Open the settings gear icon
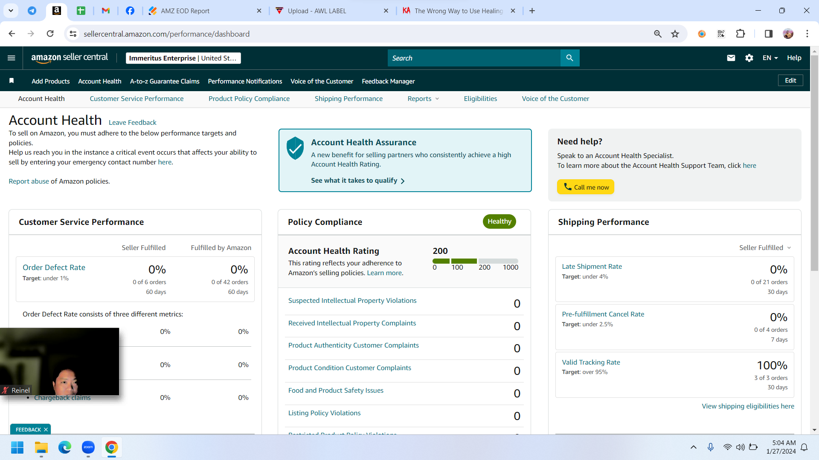The height and width of the screenshot is (460, 819). 749,58
